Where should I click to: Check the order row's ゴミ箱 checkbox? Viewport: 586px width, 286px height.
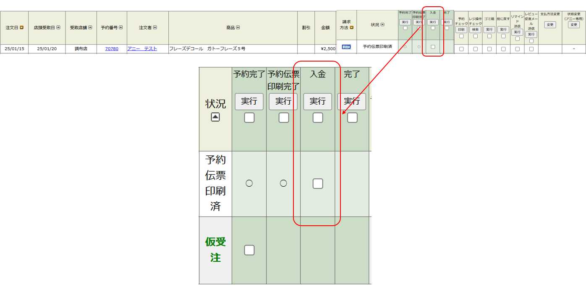click(x=489, y=49)
